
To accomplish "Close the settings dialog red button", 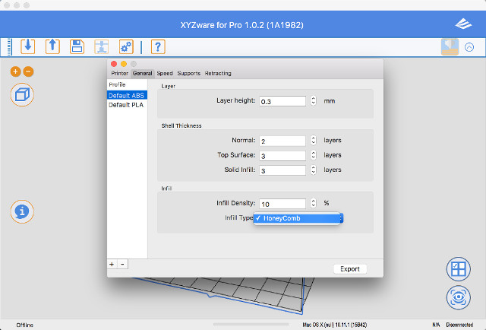I will 114,64.
